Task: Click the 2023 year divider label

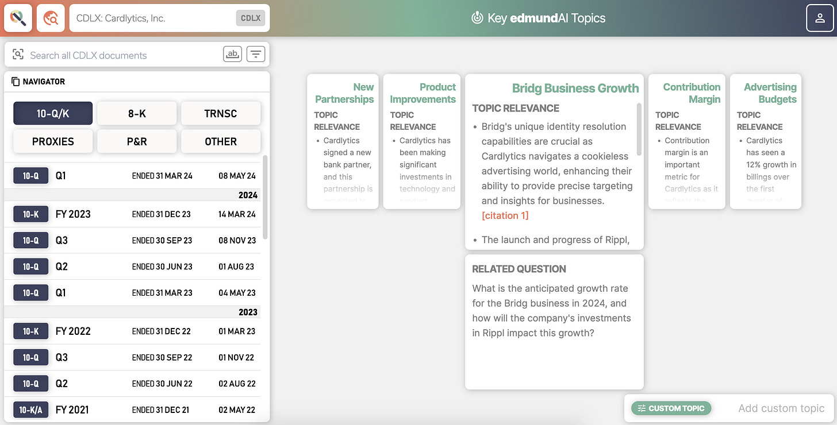Action: click(248, 312)
